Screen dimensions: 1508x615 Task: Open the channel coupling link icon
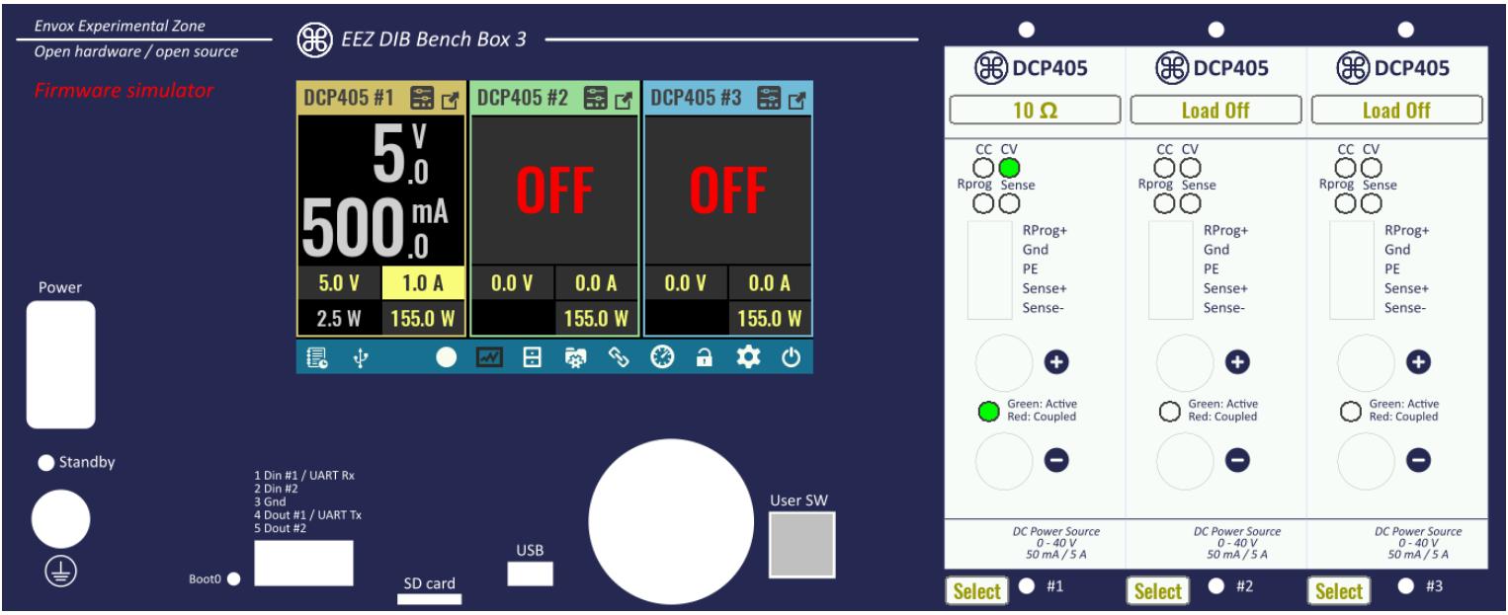coord(619,357)
